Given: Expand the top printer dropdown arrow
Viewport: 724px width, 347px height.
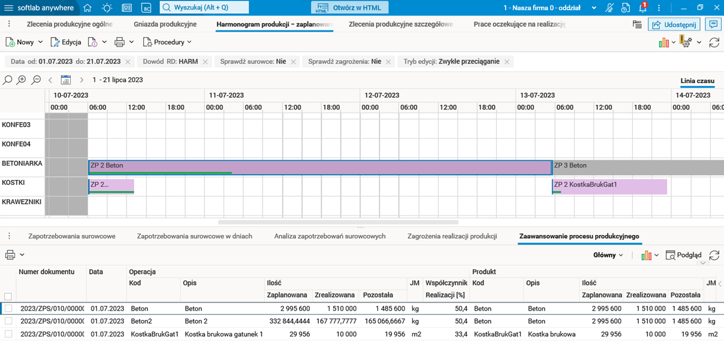Looking at the screenshot, I should click(x=131, y=42).
